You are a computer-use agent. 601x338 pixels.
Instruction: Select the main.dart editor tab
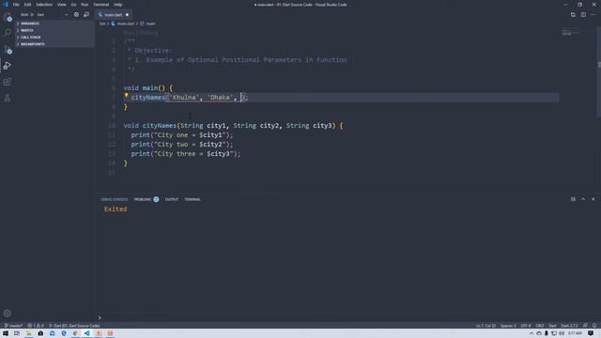tap(114, 15)
